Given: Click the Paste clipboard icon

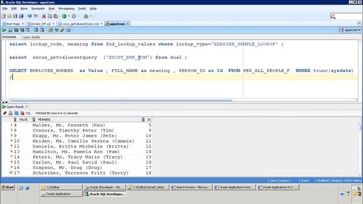Looking at the screenshot, I should 56,16.
